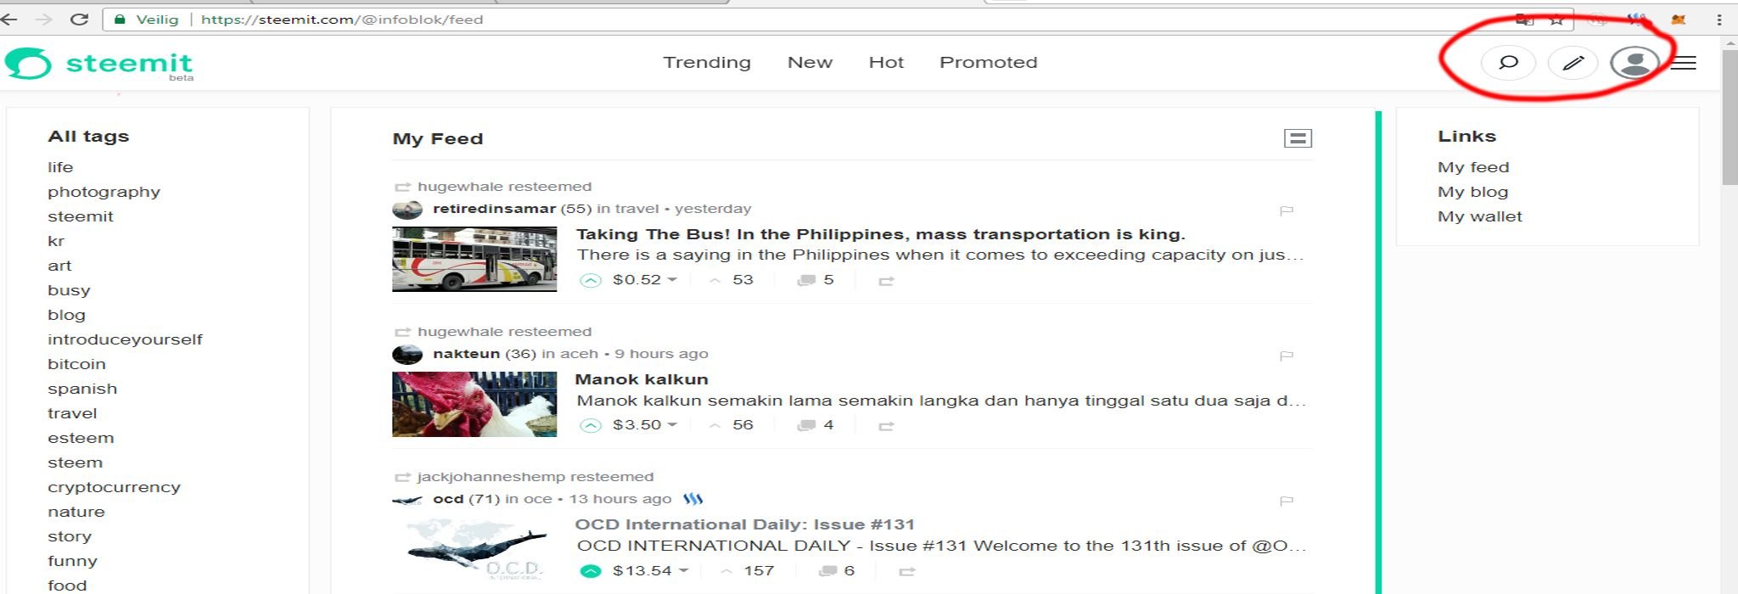The image size is (1738, 594).
Task: Expand the $3.50 payout dropdown
Action: coord(672,425)
